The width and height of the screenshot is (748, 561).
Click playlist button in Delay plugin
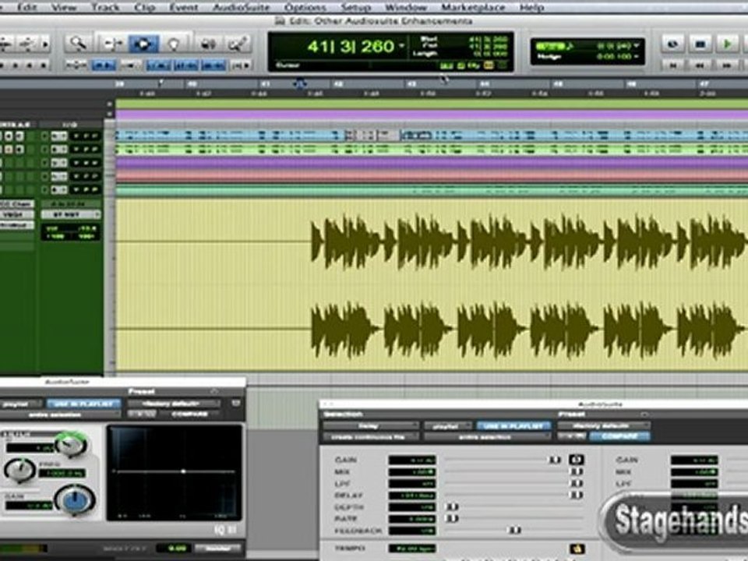point(449,425)
